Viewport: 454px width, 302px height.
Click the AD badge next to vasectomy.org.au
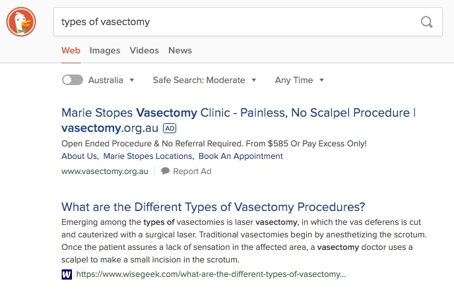pyautogui.click(x=170, y=128)
